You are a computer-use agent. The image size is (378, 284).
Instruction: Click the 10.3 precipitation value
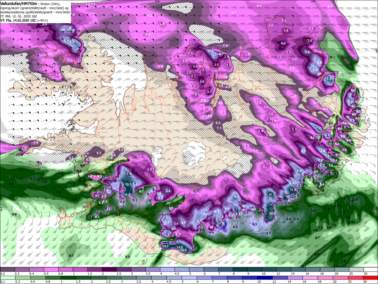127,195
